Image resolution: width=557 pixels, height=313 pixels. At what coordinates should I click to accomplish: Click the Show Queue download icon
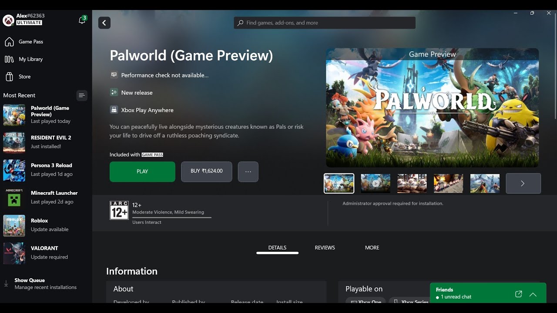click(x=6, y=283)
